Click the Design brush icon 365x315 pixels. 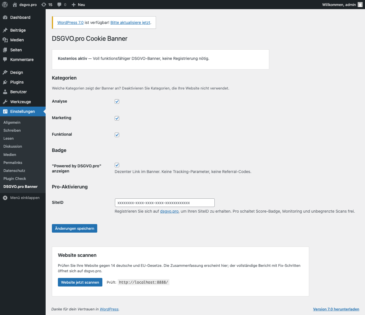5,72
